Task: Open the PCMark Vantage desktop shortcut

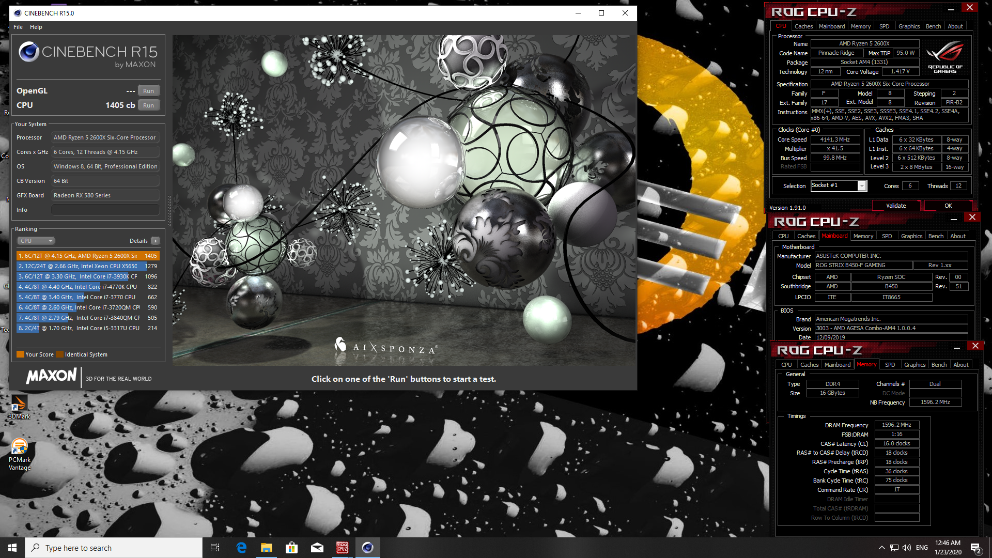Action: [x=20, y=454]
